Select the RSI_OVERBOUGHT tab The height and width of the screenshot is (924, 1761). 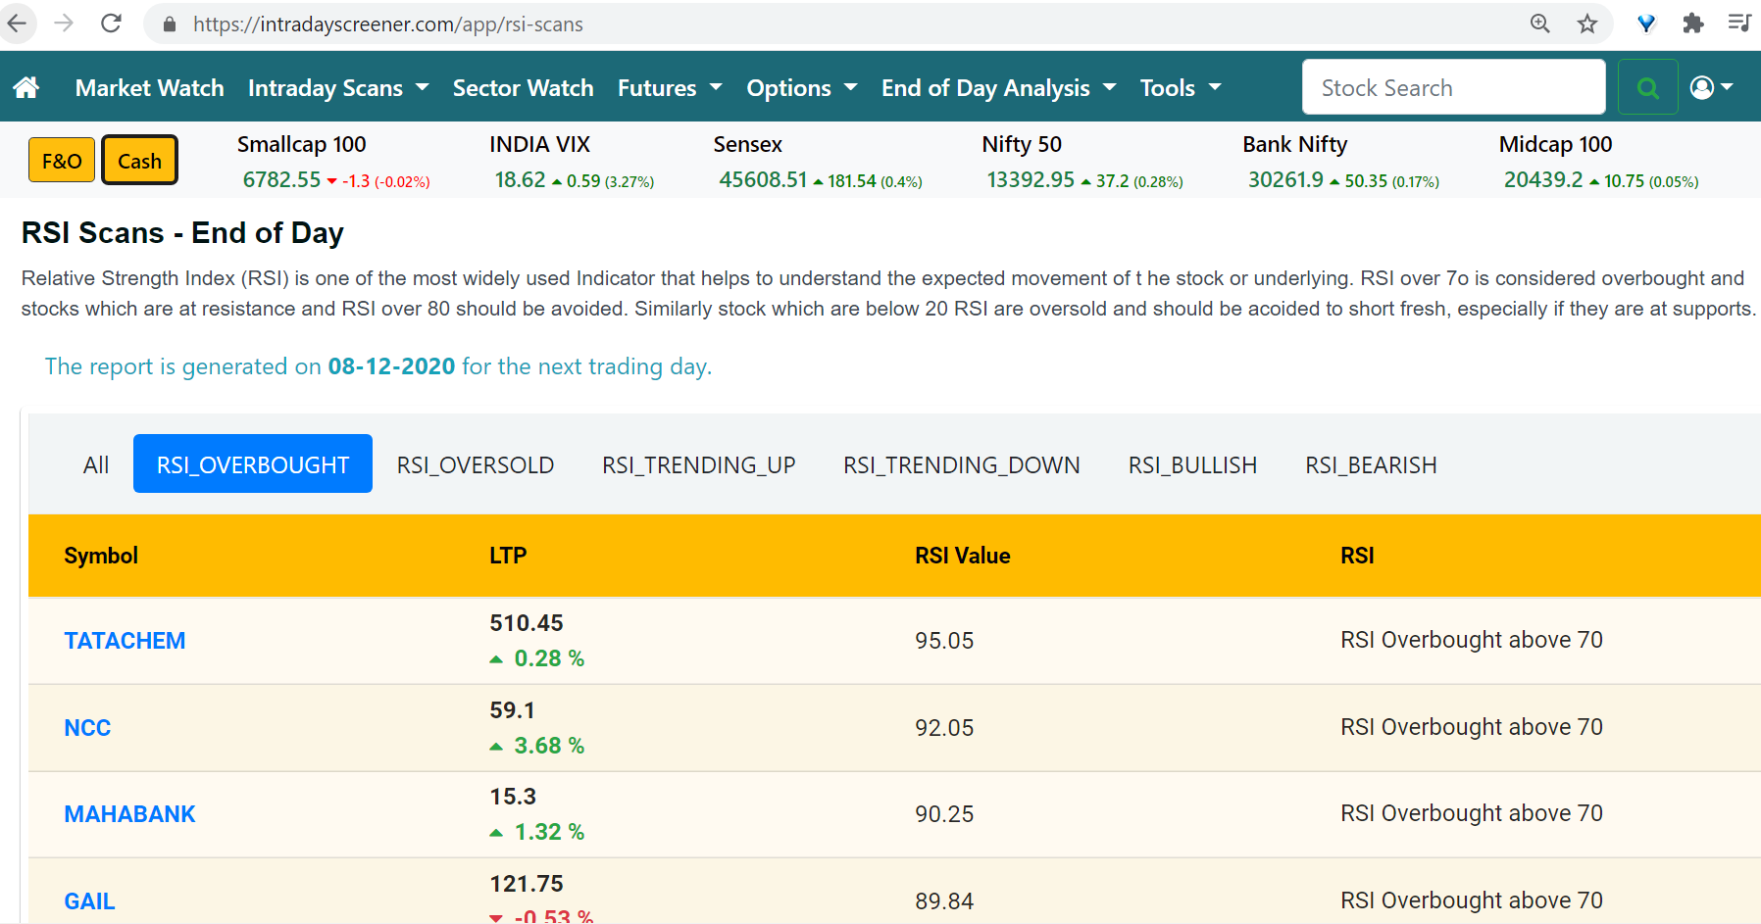point(253,464)
